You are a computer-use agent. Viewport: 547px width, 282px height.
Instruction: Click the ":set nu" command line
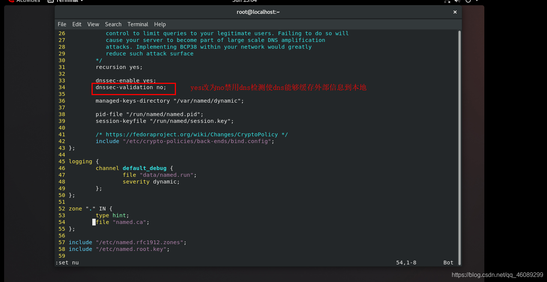67,263
